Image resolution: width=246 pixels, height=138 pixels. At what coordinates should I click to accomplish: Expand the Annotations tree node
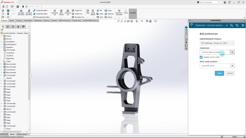point(2,42)
